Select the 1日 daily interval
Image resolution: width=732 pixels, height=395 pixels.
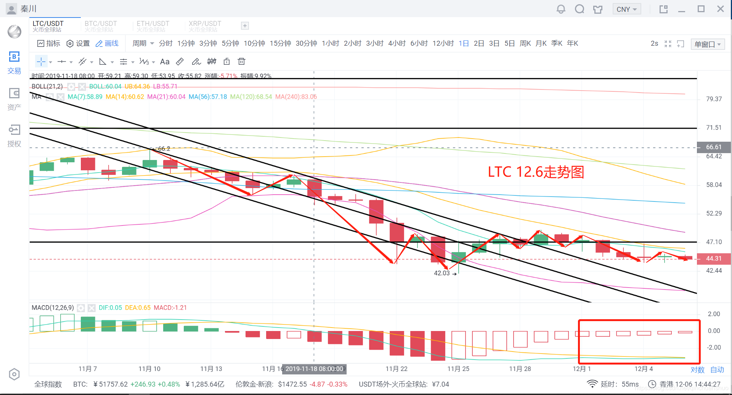(x=464, y=43)
